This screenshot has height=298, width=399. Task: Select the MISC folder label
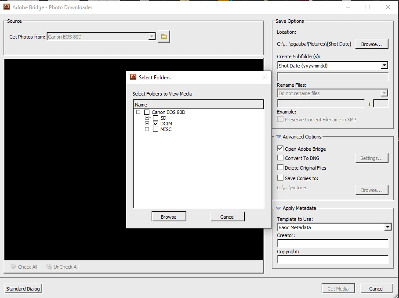[166, 129]
